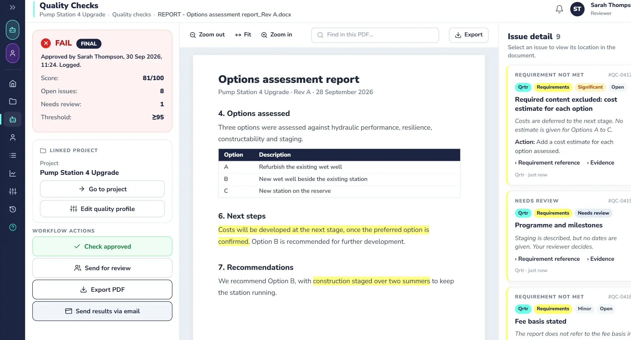This screenshot has width=631, height=340.
Task: Click the Export button in the toolbar
Action: point(468,35)
